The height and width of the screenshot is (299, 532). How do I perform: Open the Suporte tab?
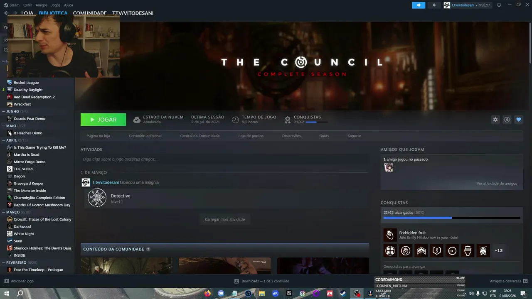point(354,136)
